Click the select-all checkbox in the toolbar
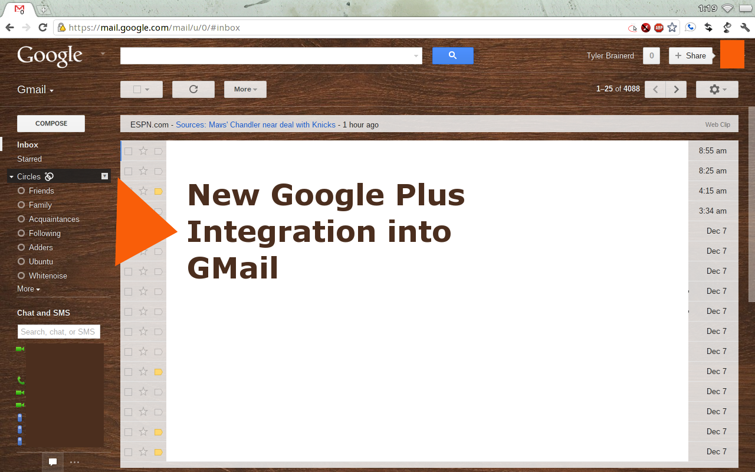The height and width of the screenshot is (472, 755). click(137, 90)
